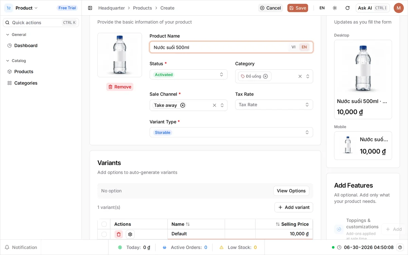Click the Default variant name cell

(196, 234)
